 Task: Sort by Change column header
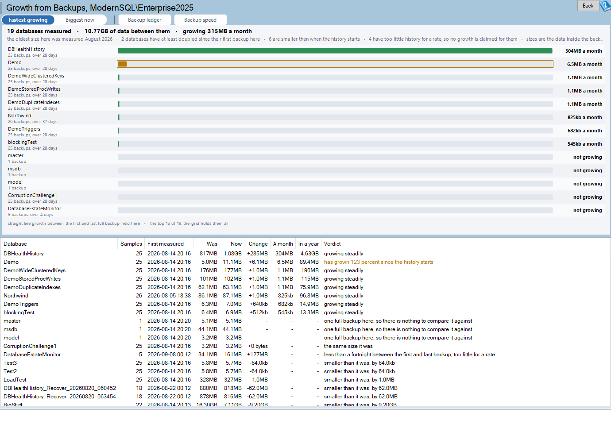click(258, 244)
